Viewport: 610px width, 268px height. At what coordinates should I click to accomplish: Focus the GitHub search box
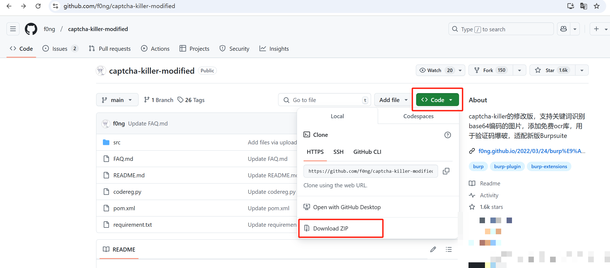click(x=501, y=29)
